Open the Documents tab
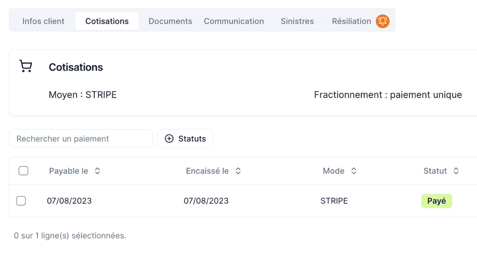 coord(170,21)
